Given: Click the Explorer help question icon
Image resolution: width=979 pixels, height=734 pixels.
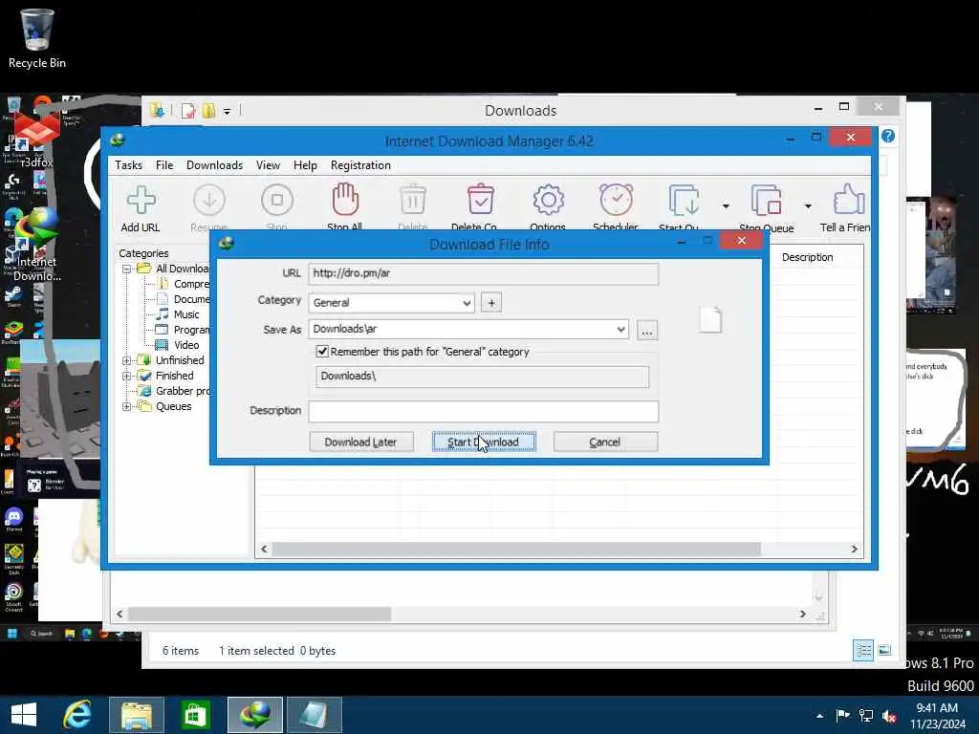Looking at the screenshot, I should pos(888,136).
